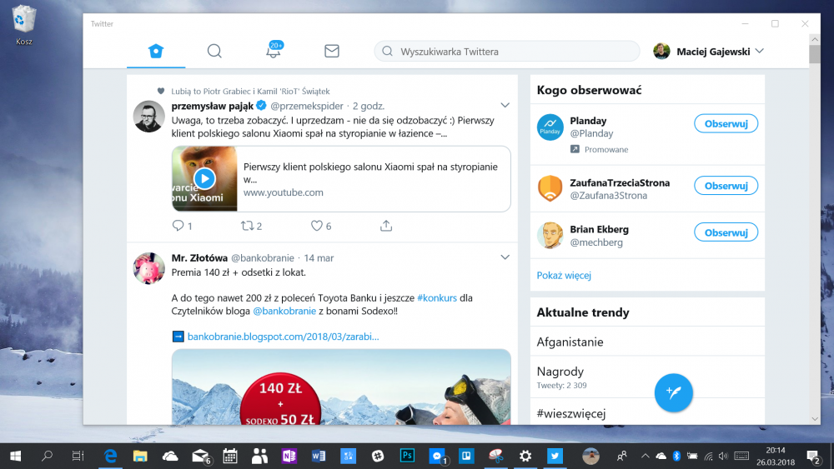Open Maciej Gajewski profile avatar
This screenshot has height=469, width=834.
coord(661,51)
